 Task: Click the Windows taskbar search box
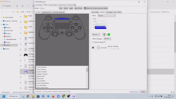pyautogui.click(x=13, y=96)
